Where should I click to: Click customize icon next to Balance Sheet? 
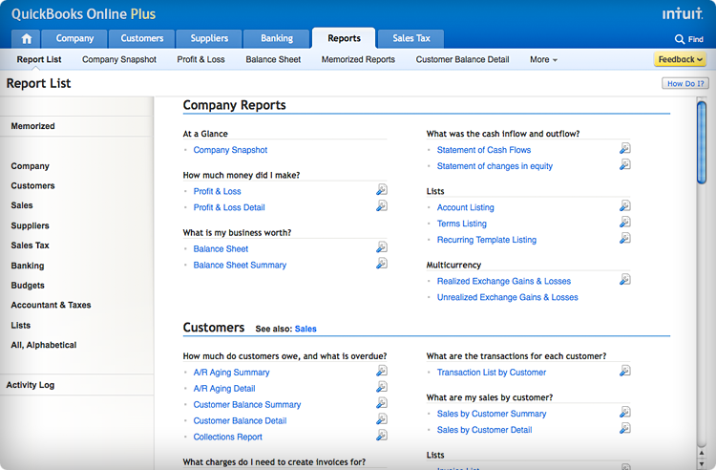pos(382,247)
